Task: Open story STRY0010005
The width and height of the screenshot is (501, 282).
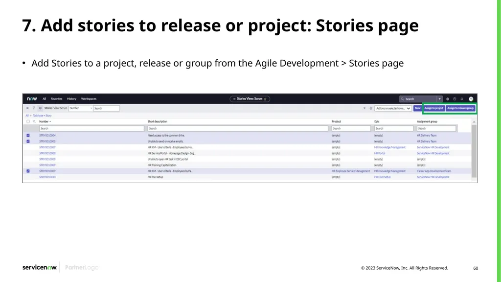Action: 47,141
